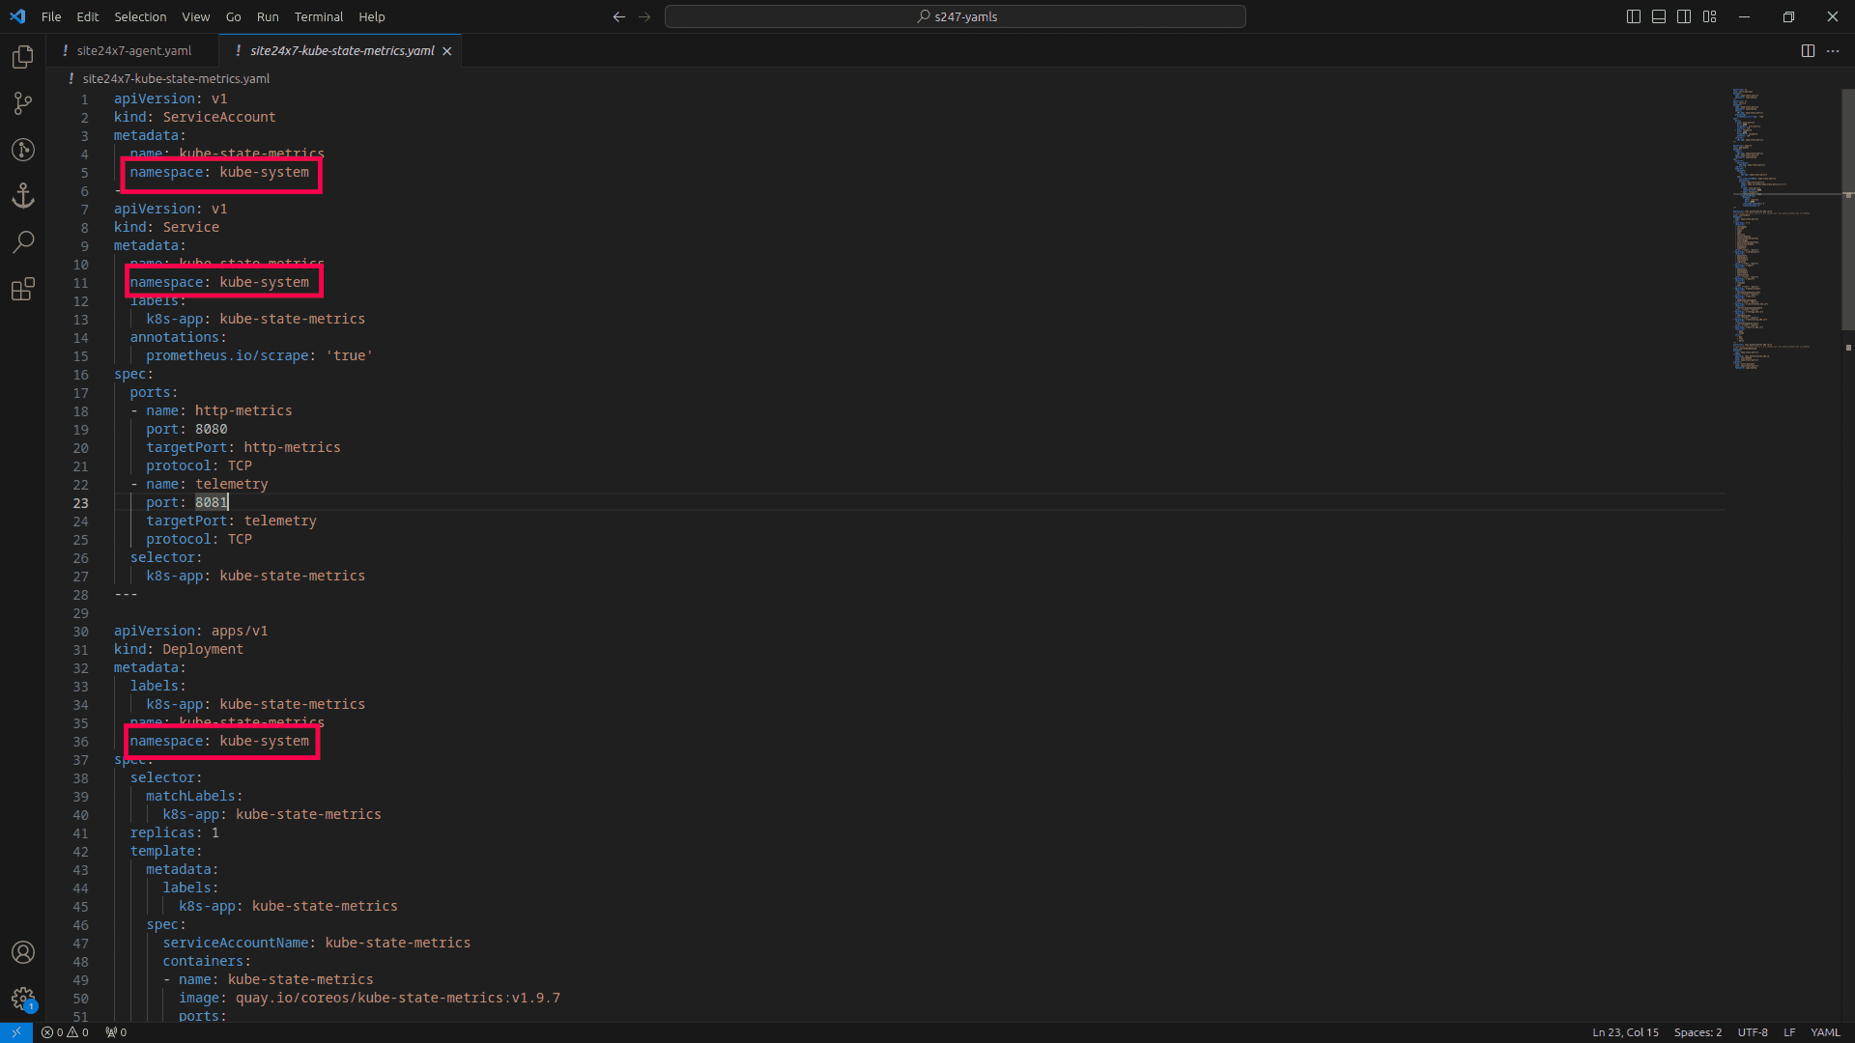Toggle the Primary Side Bar layout button

1634,16
